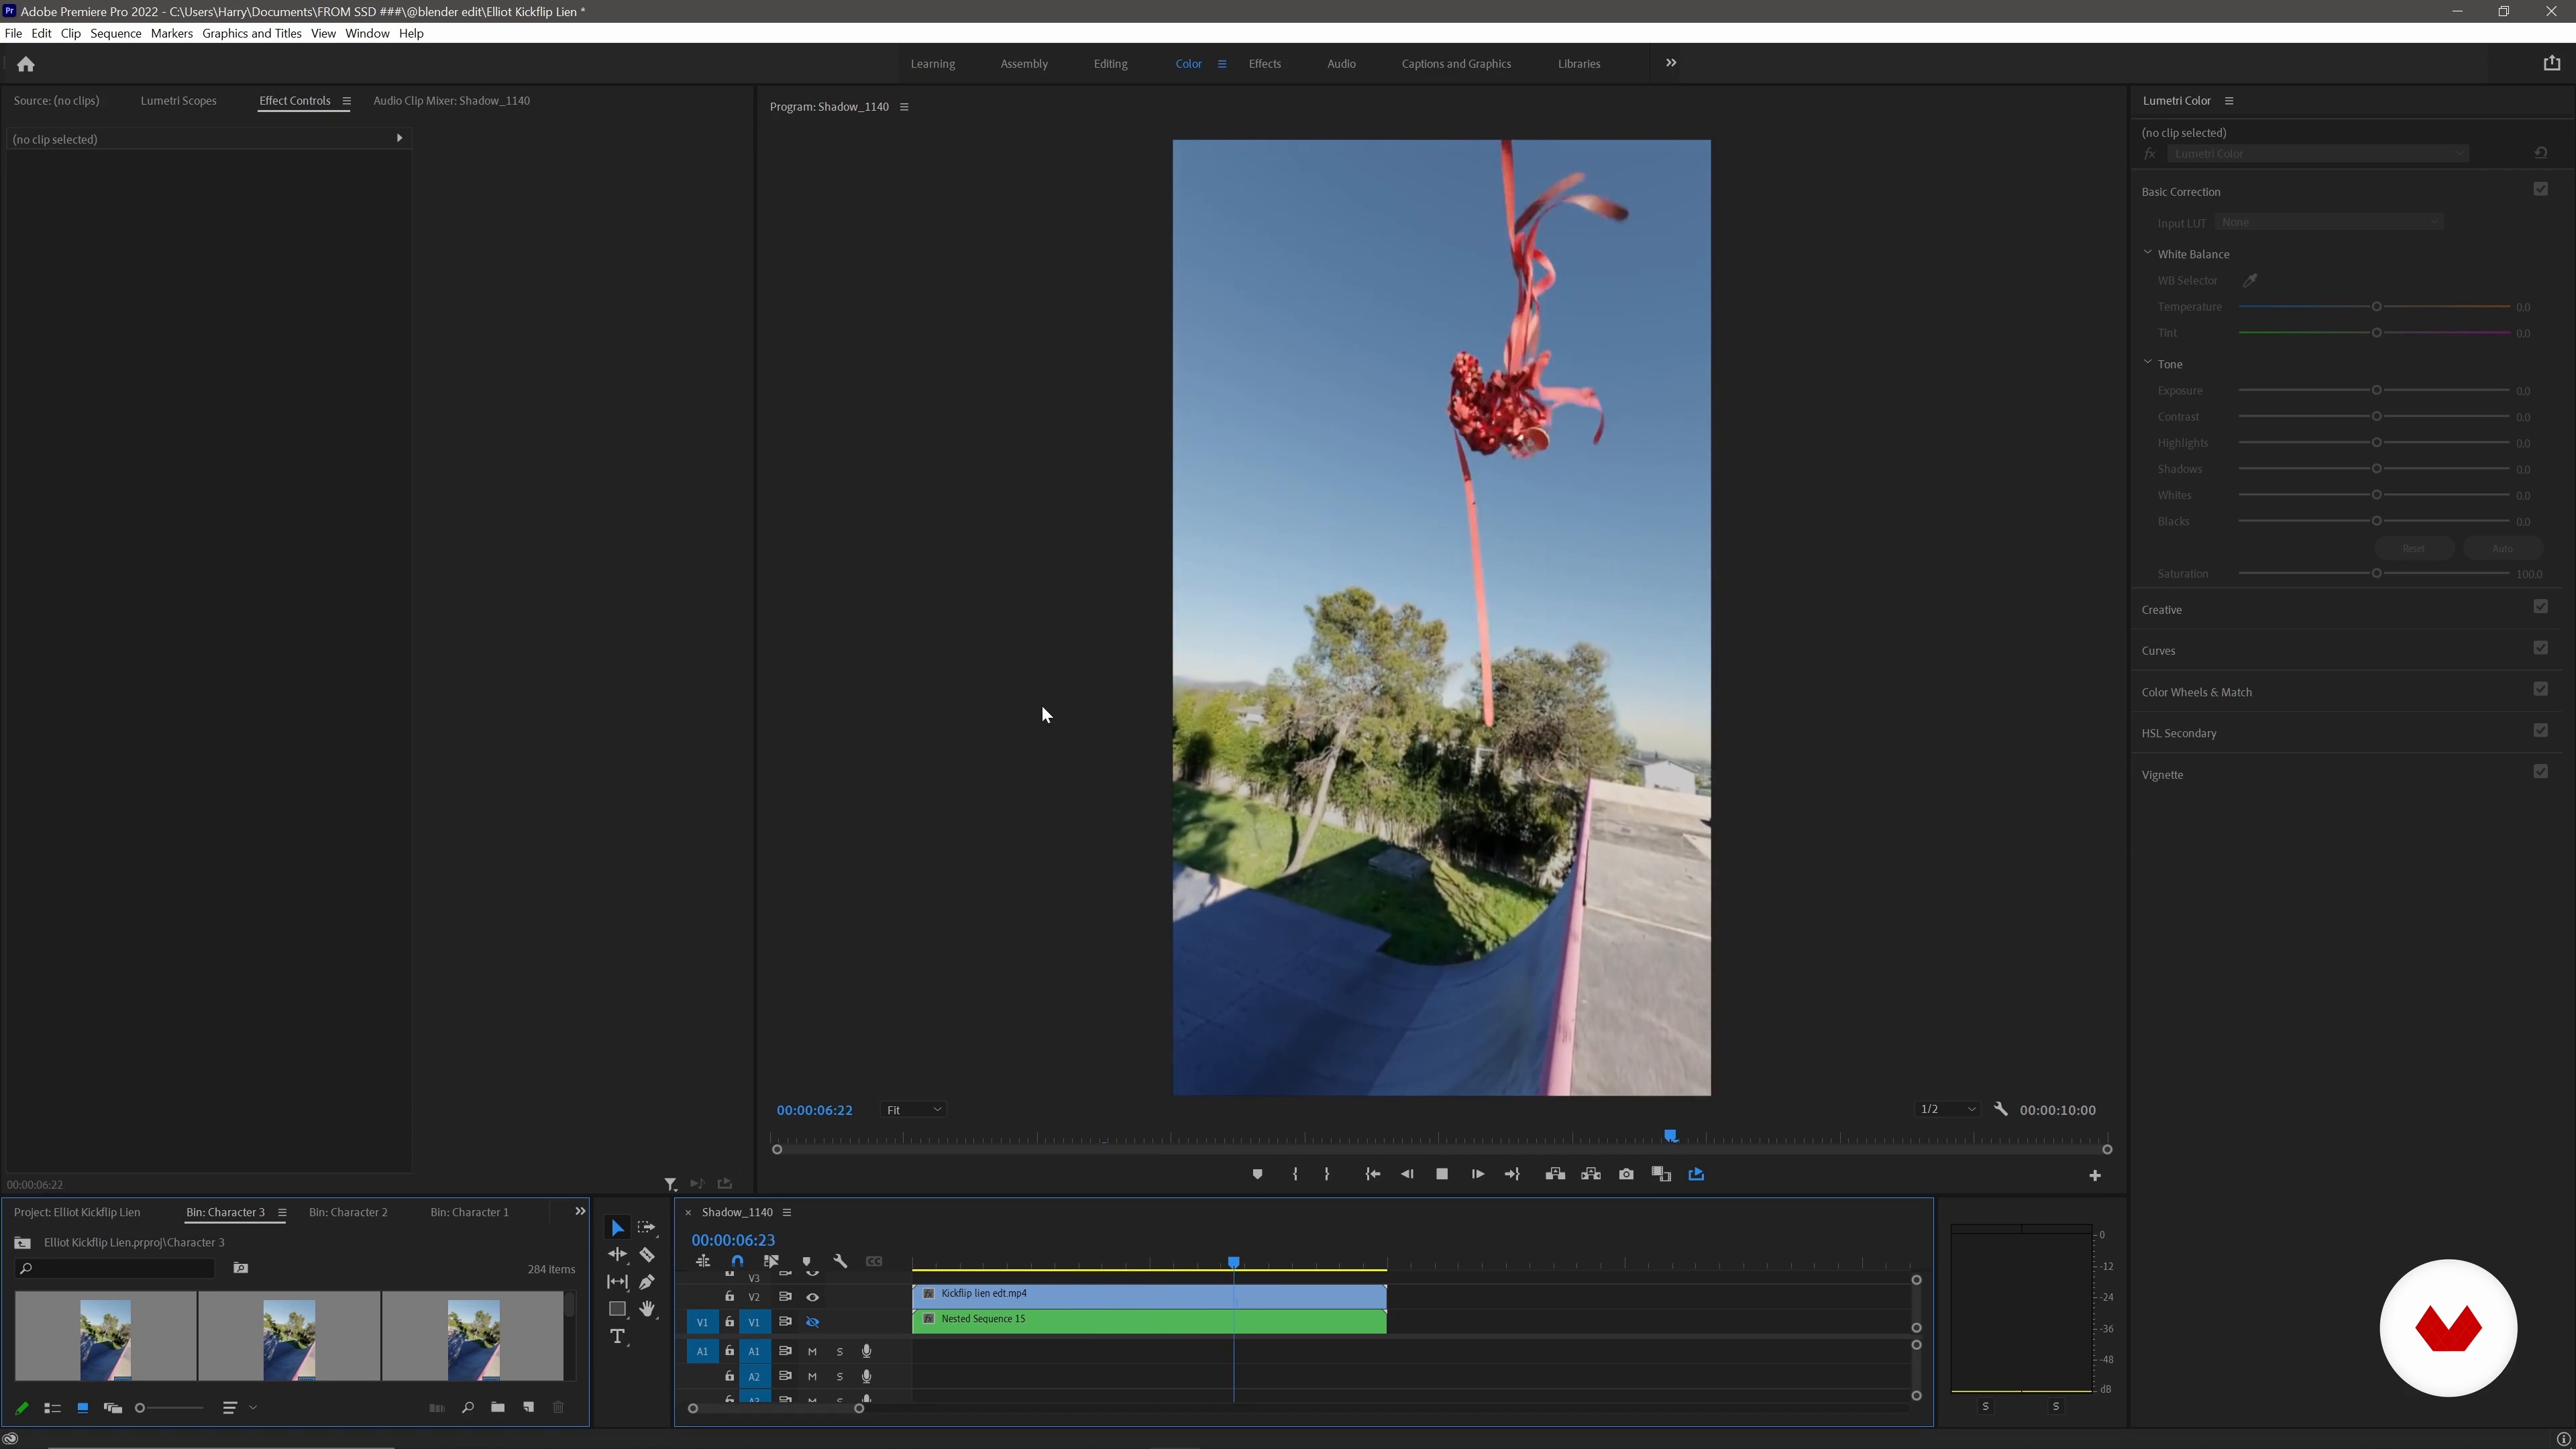Select the Type tool
Image resolution: width=2576 pixels, height=1449 pixels.
pos(617,1337)
